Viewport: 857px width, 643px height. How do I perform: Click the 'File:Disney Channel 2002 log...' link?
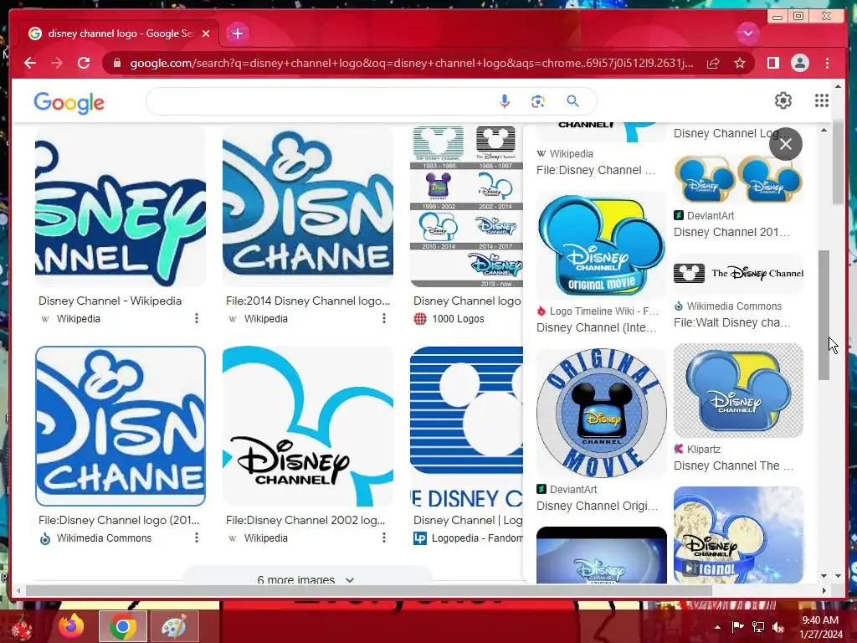point(305,520)
